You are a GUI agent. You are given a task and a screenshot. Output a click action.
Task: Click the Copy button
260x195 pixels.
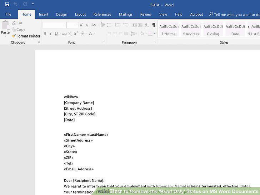[x=19, y=30]
